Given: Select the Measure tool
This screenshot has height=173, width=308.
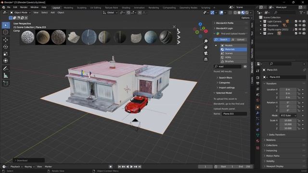Looking at the screenshot, I should click(x=6, y=75).
